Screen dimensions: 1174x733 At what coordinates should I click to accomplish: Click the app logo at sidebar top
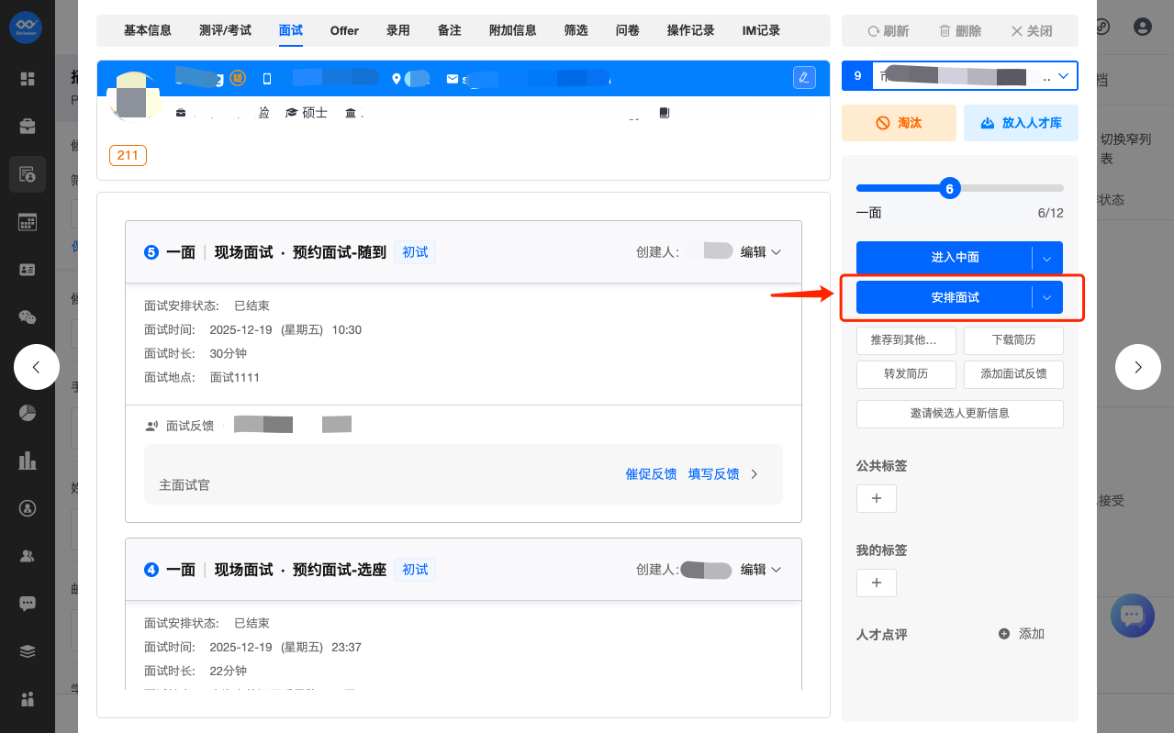tap(28, 27)
